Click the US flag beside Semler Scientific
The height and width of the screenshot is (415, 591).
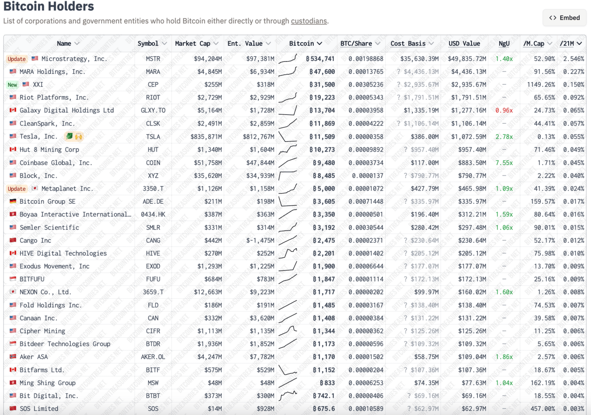pyautogui.click(x=13, y=227)
